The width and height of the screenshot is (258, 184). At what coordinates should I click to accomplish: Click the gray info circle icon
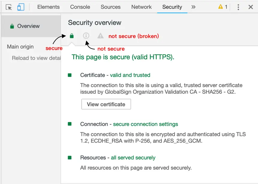(x=86, y=36)
